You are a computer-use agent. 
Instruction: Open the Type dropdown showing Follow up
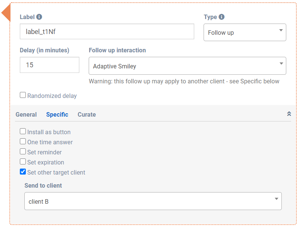click(x=245, y=33)
